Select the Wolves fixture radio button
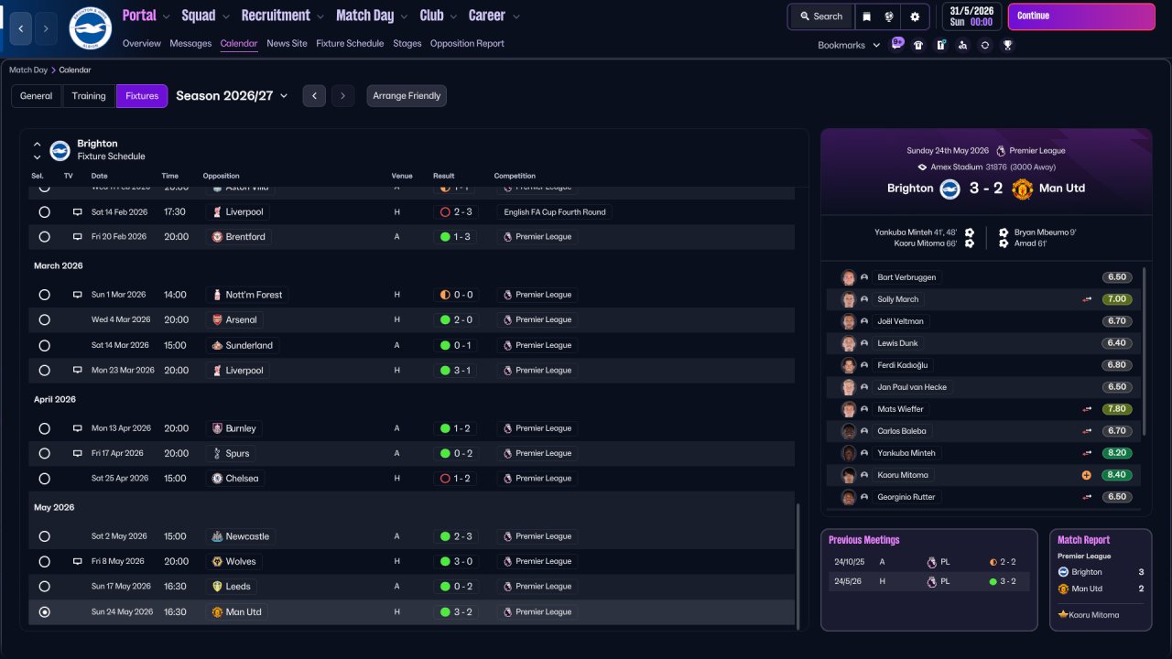1172x659 pixels. click(x=44, y=561)
